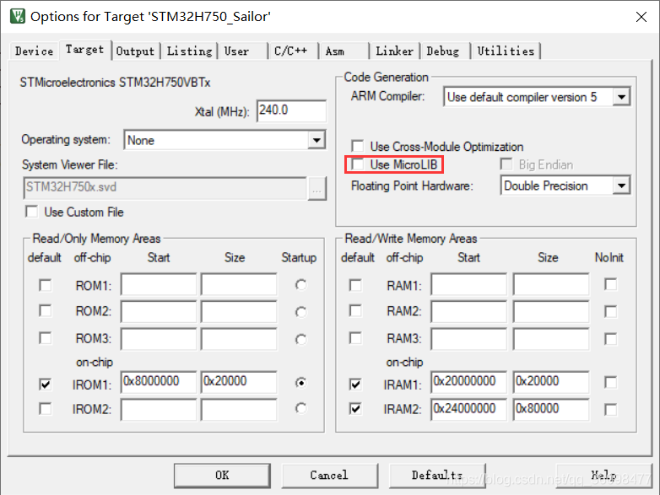The image size is (660, 495).
Task: Select the ROM2 Startup radio button
Action: coord(300,312)
